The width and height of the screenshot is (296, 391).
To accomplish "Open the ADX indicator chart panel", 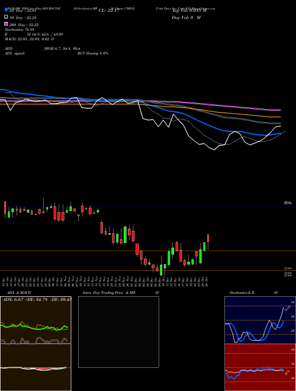I will pyautogui.click(x=36, y=320).
